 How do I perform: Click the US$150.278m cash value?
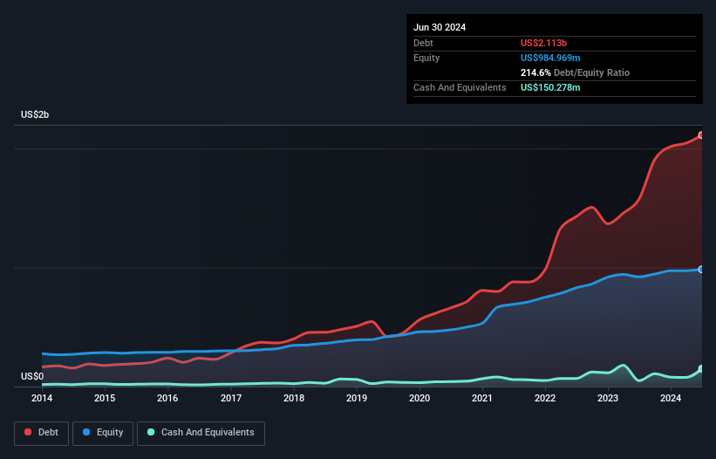coord(550,87)
